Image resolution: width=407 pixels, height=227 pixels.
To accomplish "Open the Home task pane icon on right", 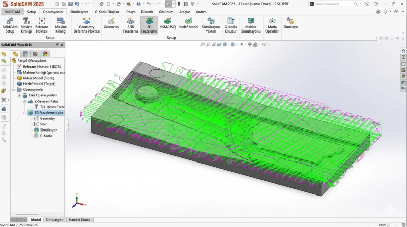I will [x=403, y=51].
